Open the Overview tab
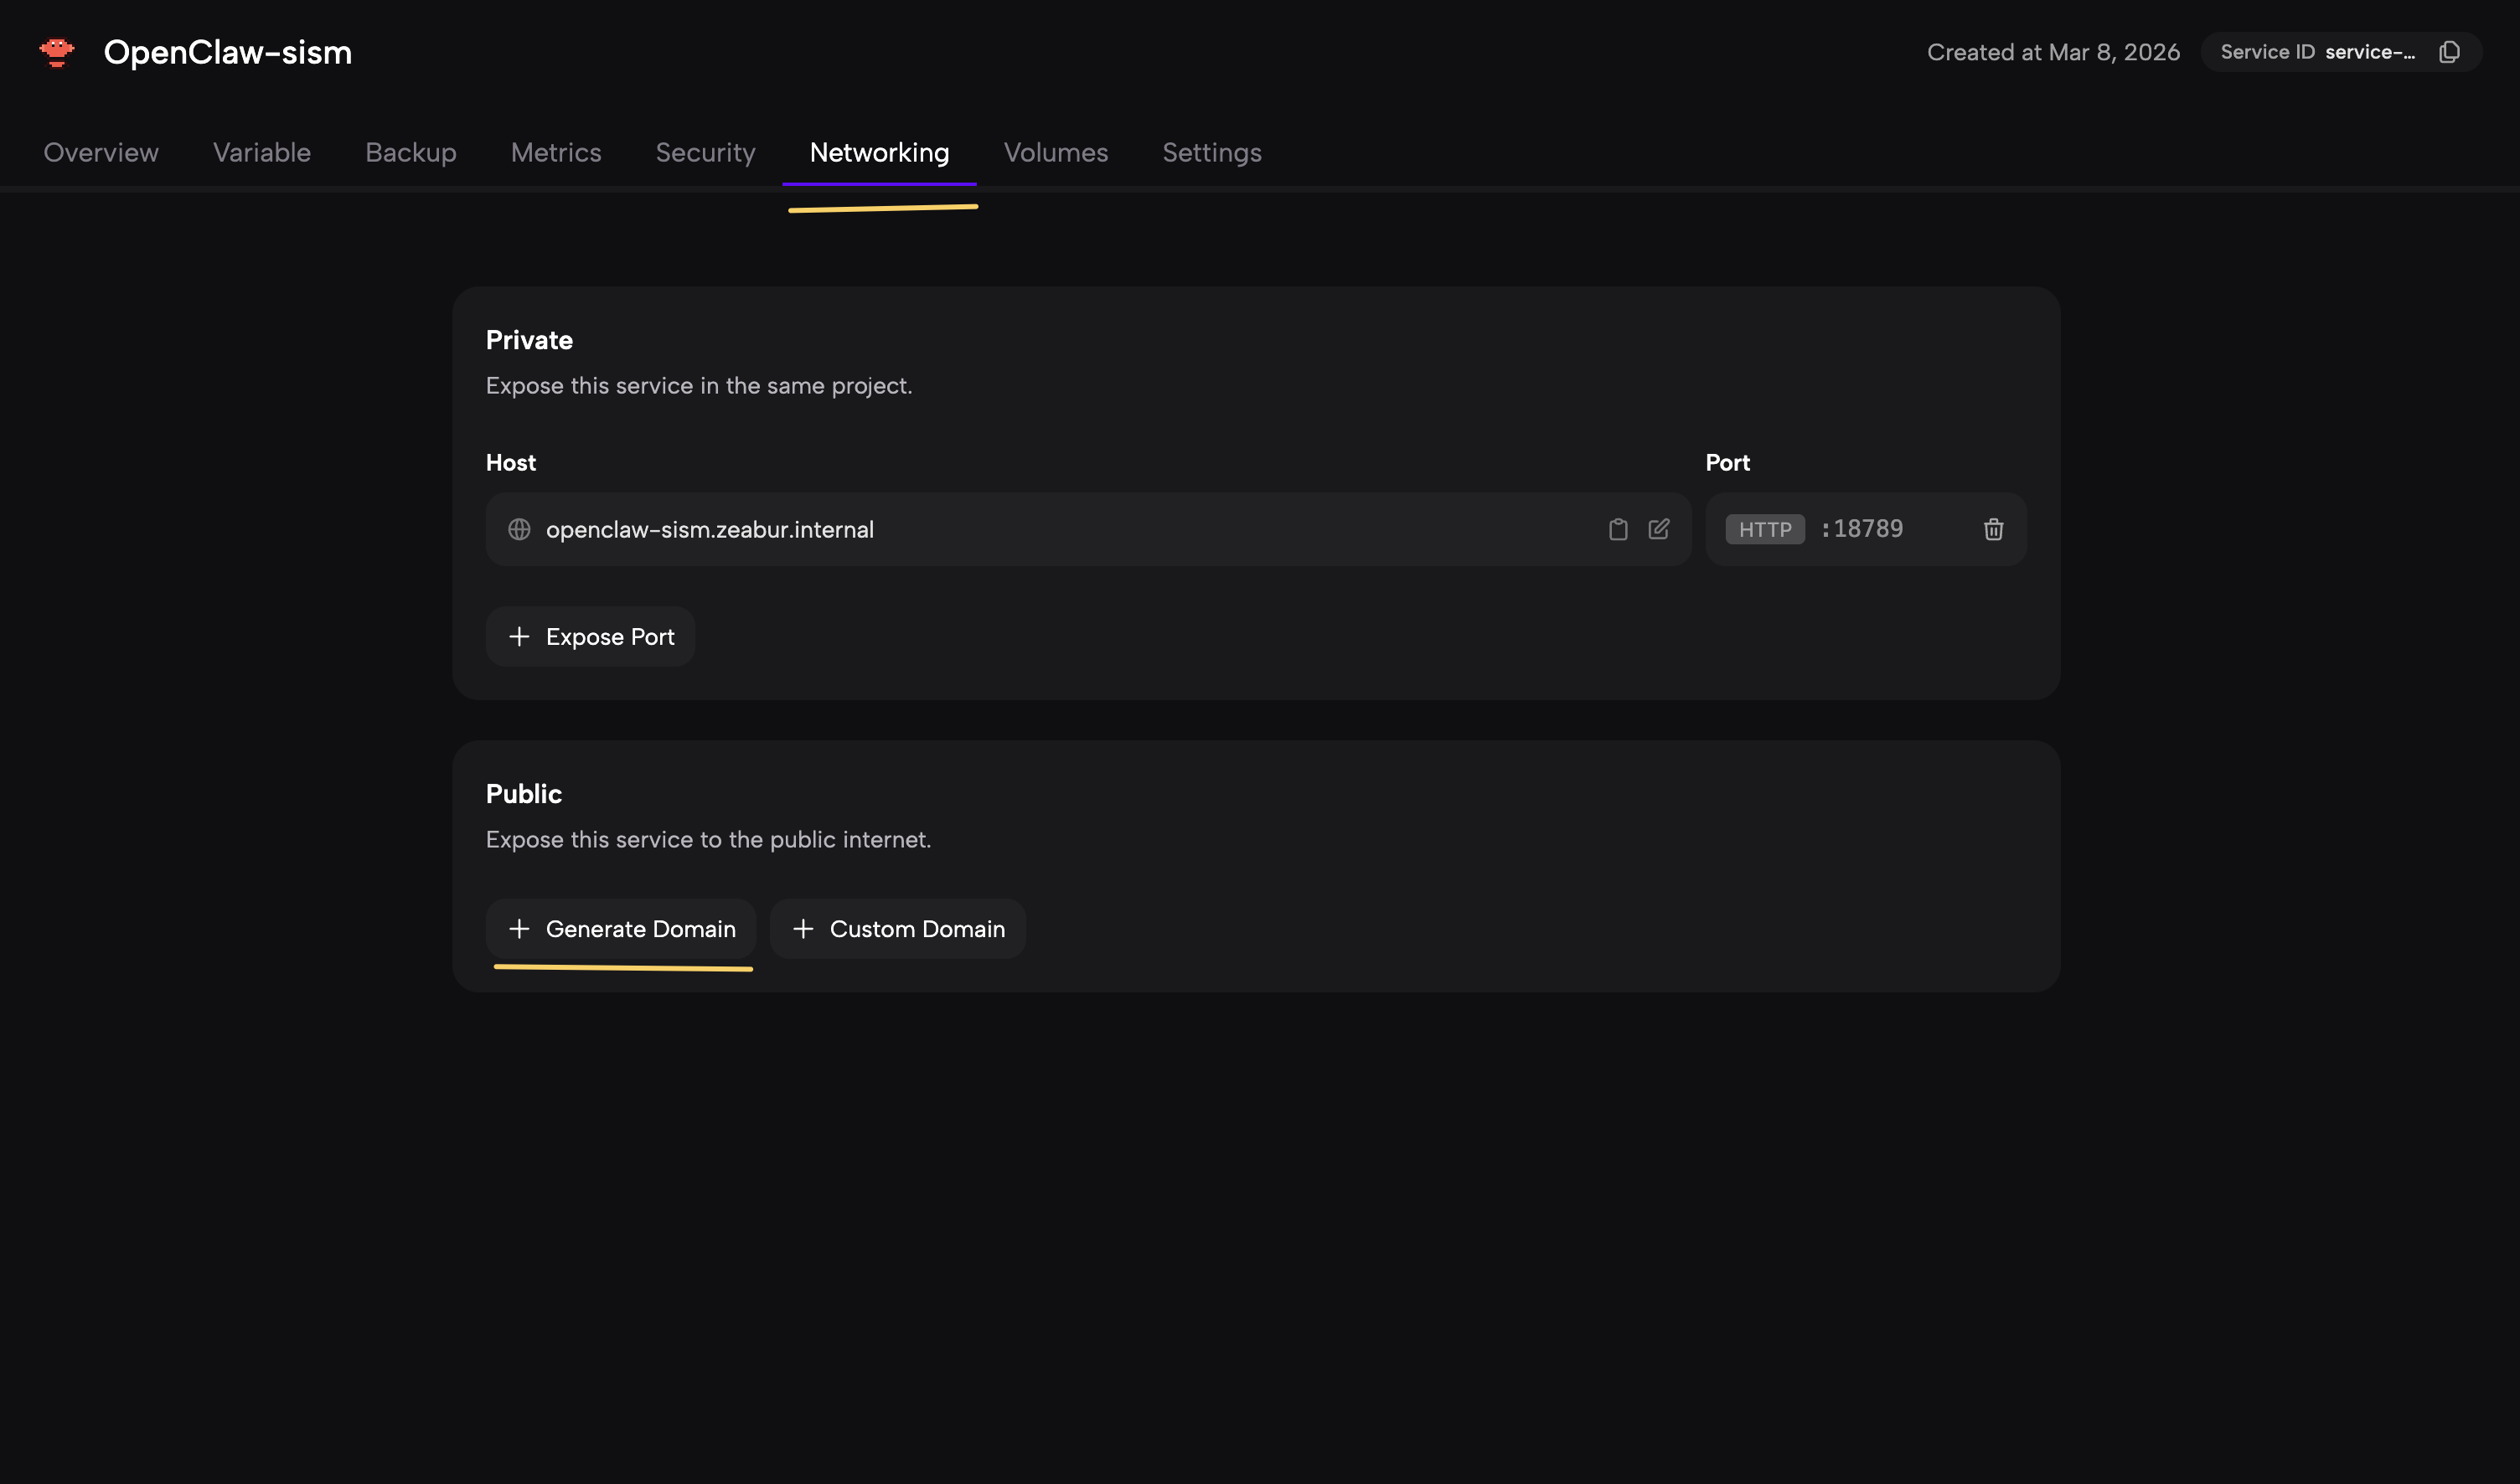The width and height of the screenshot is (2520, 1484). pyautogui.click(x=101, y=152)
